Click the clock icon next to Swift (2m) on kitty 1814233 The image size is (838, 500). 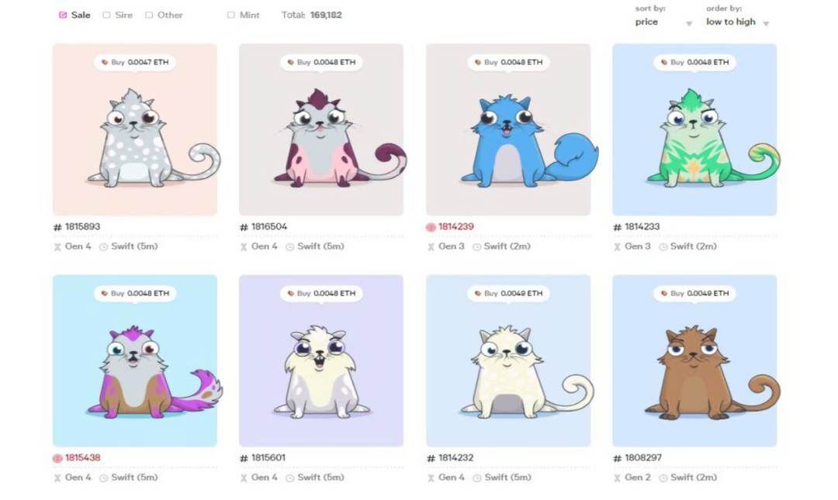[663, 247]
